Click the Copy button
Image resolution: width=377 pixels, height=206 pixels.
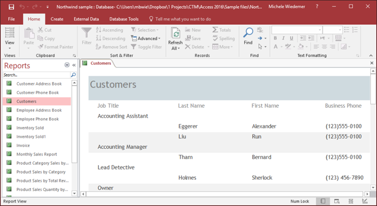(46, 39)
